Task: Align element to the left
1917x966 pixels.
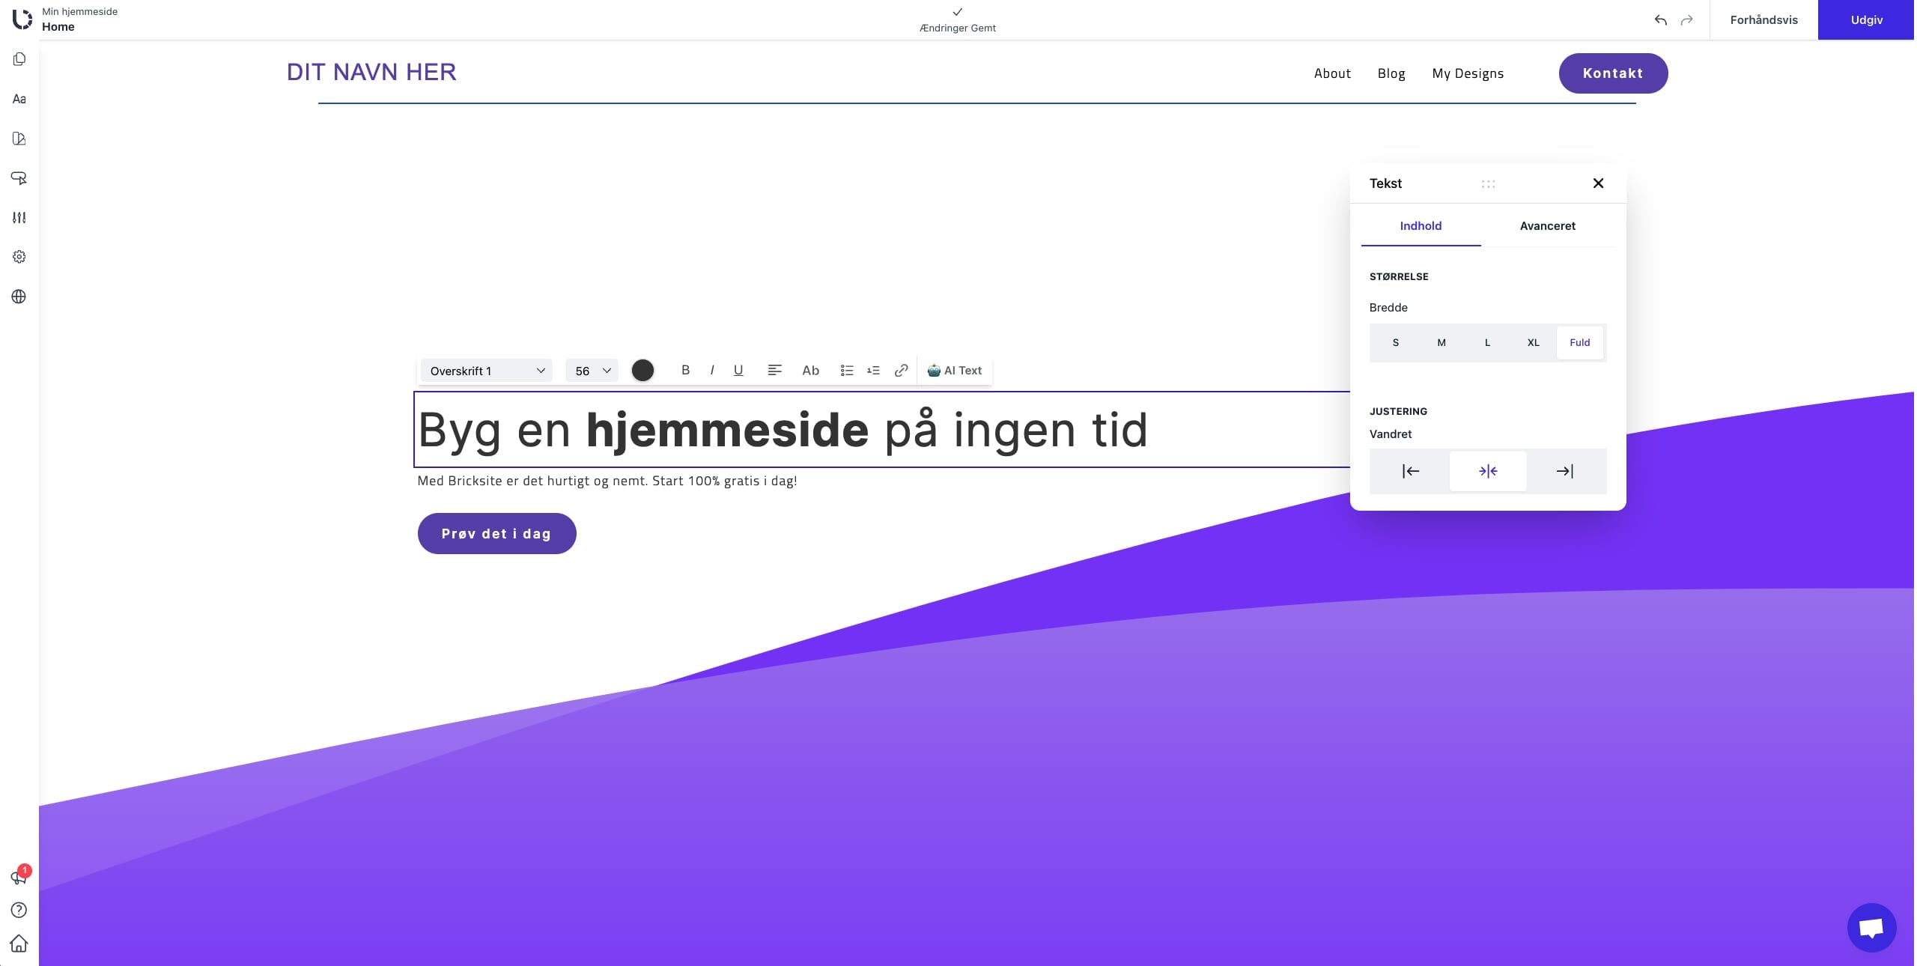Action: 1411,471
